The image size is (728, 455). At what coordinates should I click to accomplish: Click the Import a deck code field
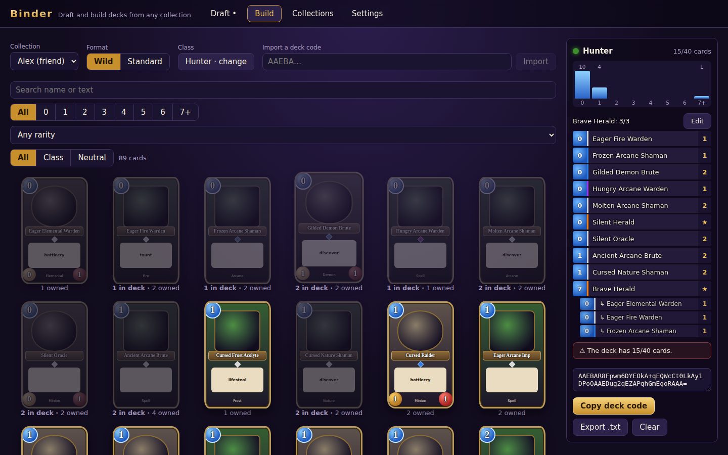[387, 62]
